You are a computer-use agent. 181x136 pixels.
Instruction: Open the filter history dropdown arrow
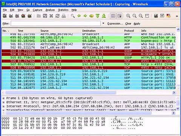103,23
